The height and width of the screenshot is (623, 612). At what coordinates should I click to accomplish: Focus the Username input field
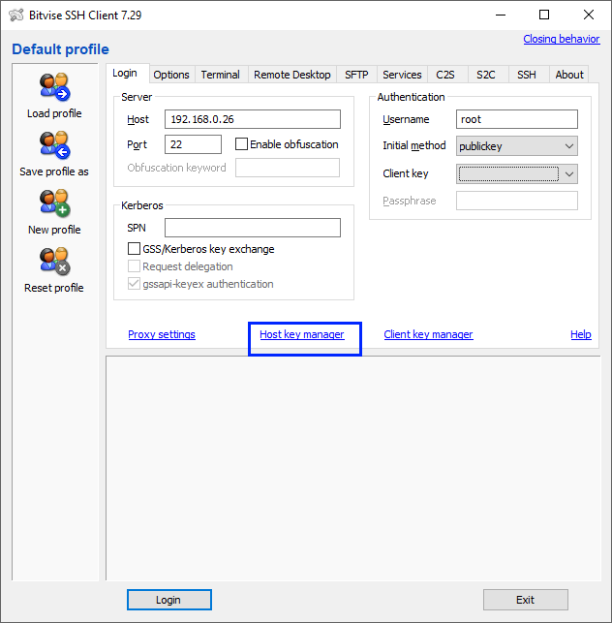[517, 119]
